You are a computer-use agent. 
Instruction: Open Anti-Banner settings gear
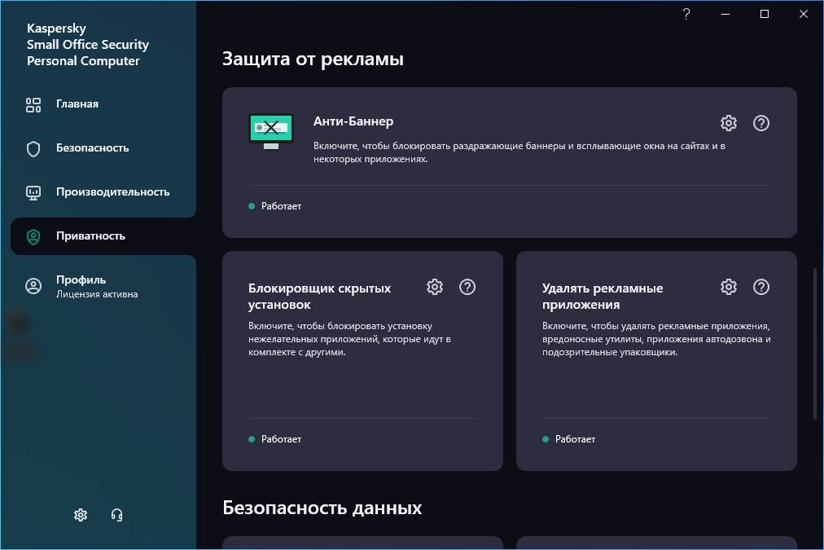(x=729, y=123)
